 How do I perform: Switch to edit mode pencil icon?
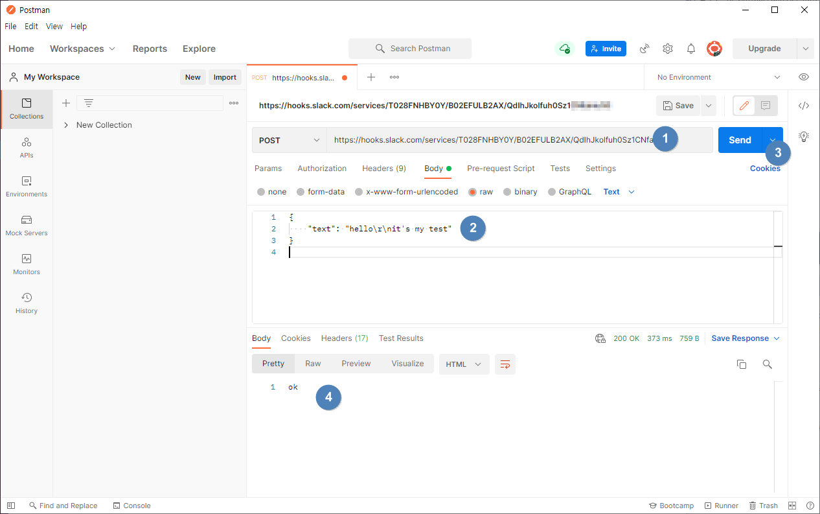tap(744, 106)
